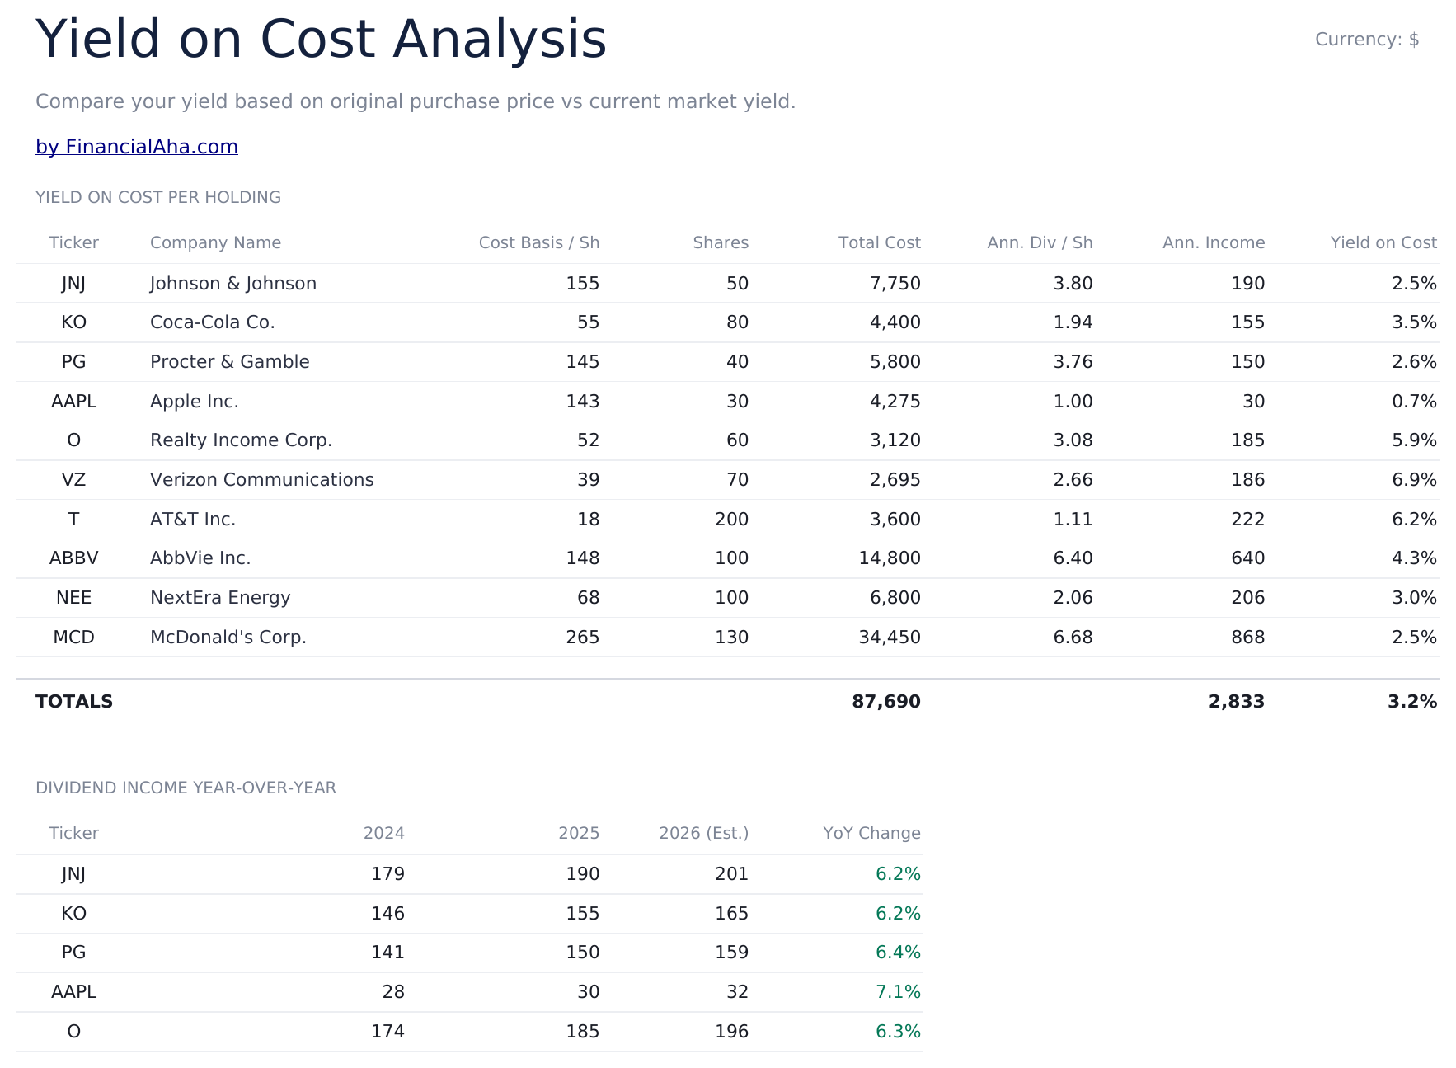Click the AT&T Inc. company name
The height and width of the screenshot is (1068, 1456).
coord(193,520)
